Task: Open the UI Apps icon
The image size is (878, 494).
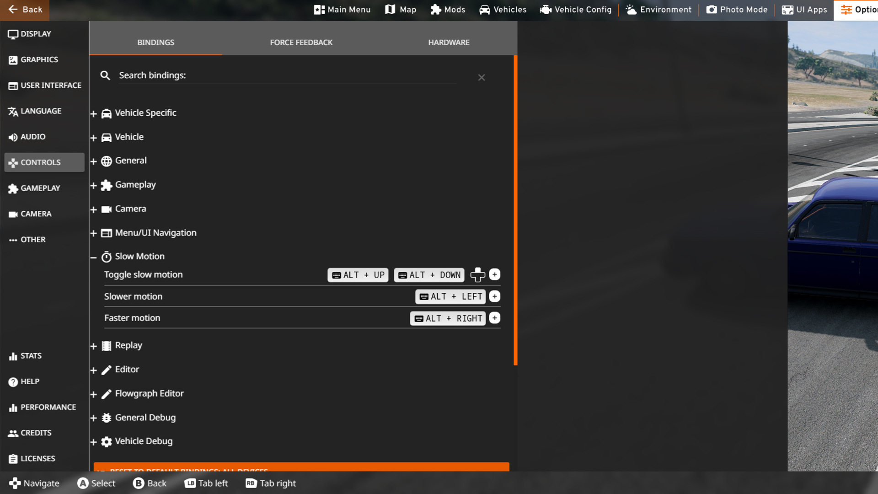Action: (787, 10)
